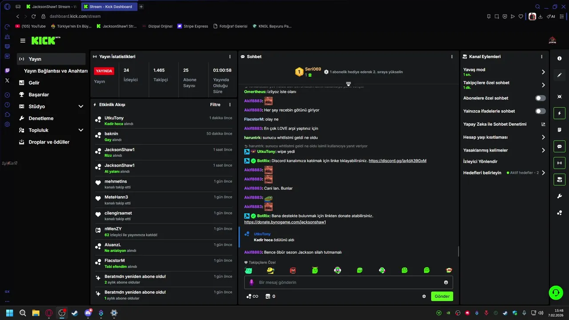Click the channel points icon in right rail
Image resolution: width=569 pixels, height=320 pixels.
[559, 213]
